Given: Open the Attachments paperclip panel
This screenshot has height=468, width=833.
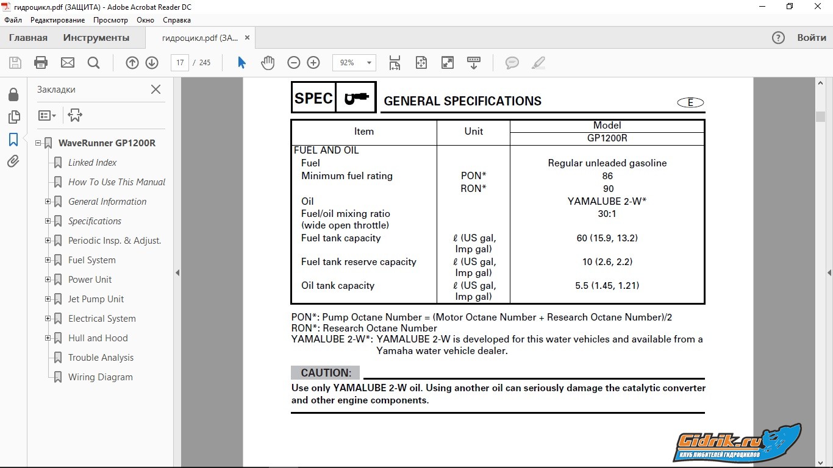Looking at the screenshot, I should pos(13,161).
